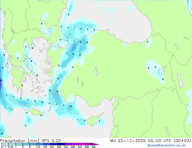Click the '20' legend scale label
The height and width of the screenshot is (148, 192).
pyautogui.click(x=52, y=147)
